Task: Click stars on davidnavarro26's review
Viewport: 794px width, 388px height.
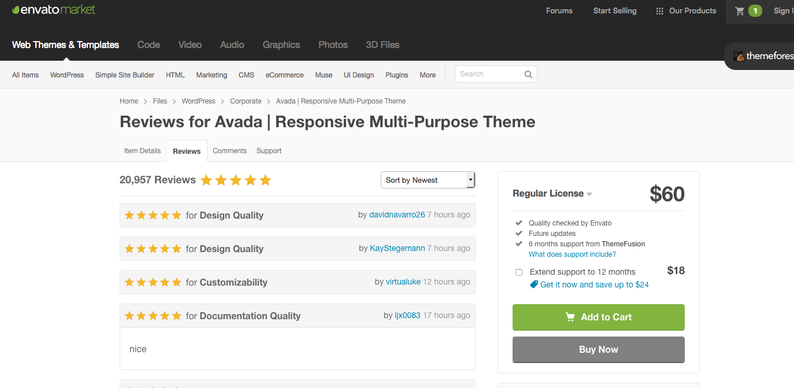Action: [153, 215]
